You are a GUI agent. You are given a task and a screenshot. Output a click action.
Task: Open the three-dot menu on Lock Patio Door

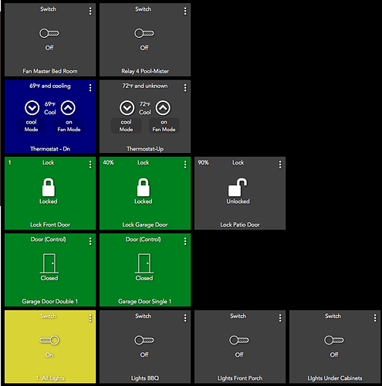(x=280, y=164)
